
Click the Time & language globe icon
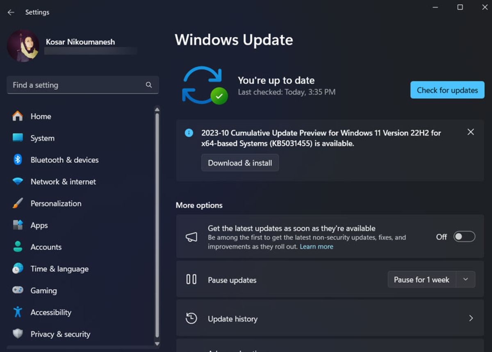(18, 268)
